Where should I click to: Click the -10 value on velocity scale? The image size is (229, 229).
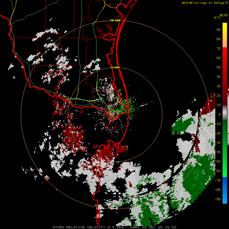(x=218, y=124)
